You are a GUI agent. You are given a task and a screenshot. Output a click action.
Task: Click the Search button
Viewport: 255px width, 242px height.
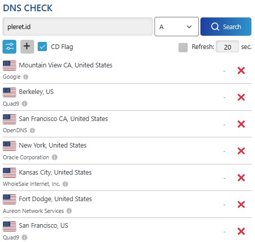point(226,27)
